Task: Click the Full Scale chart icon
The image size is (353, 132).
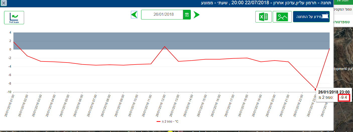Action: [x=14, y=17]
